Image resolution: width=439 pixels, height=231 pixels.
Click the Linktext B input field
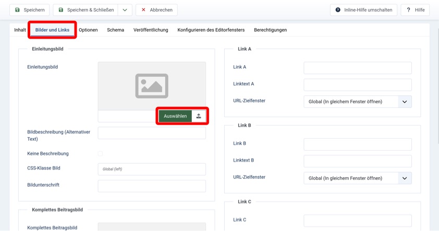(x=358, y=161)
